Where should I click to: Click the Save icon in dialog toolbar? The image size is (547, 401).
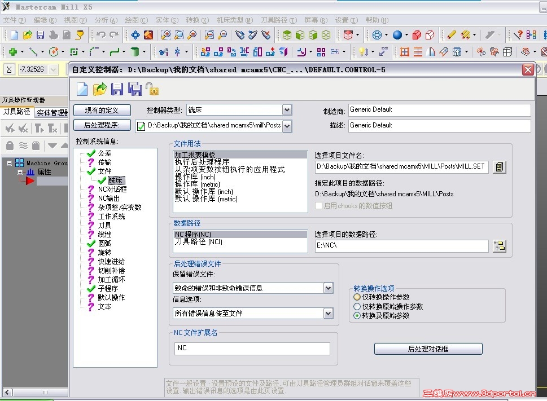117,89
